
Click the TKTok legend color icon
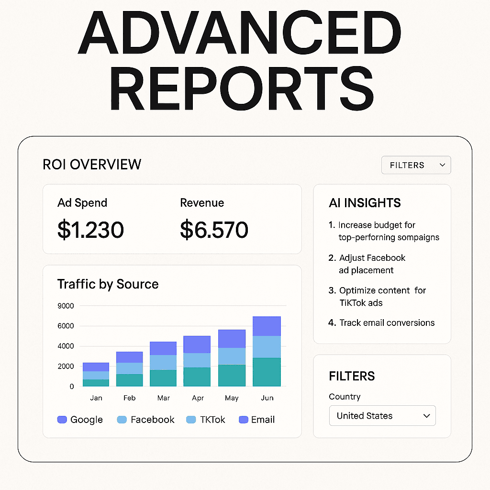tap(191, 420)
